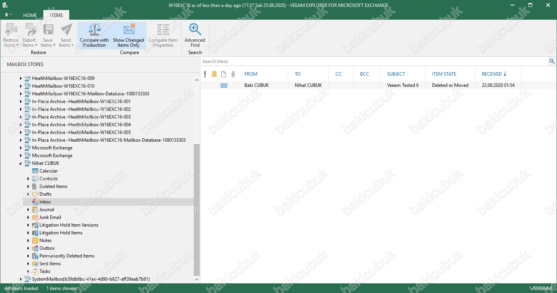
Task: Sort by the CC column
Action: point(338,74)
